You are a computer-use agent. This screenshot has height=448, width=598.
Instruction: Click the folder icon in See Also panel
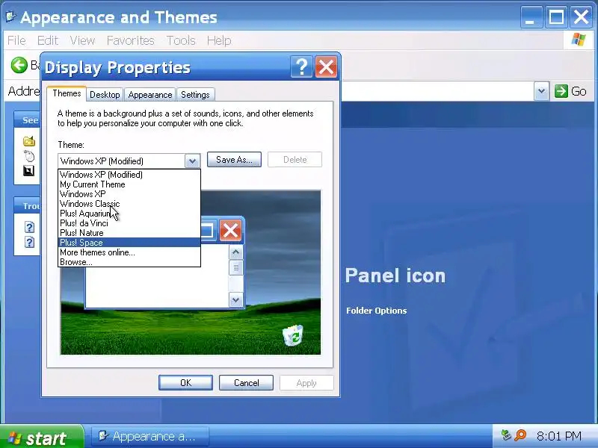pos(29,141)
